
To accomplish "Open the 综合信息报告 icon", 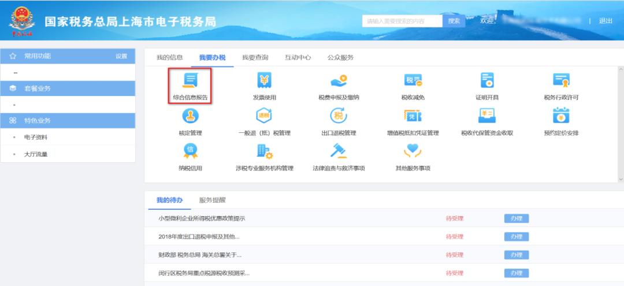I will [190, 80].
